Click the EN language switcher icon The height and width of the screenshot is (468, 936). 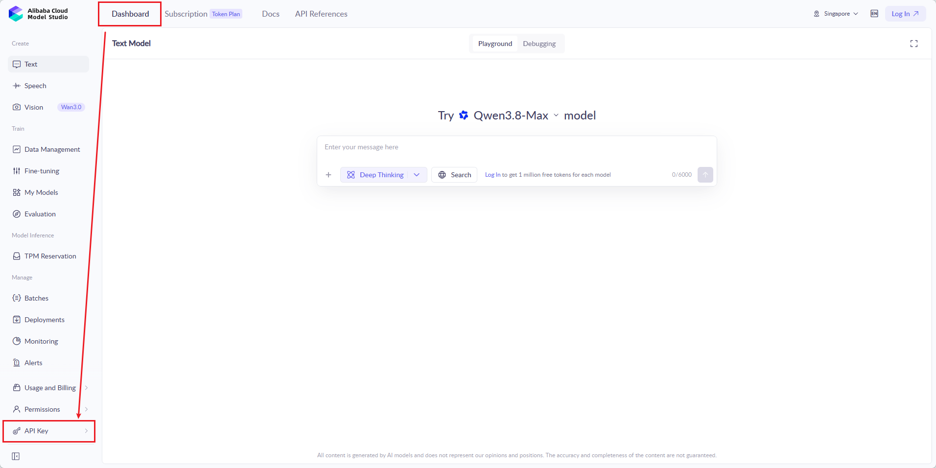click(x=874, y=14)
